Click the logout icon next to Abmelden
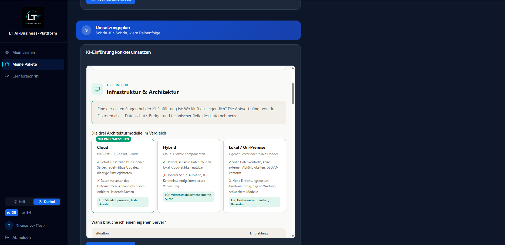Viewport: 505px width, 245px height. click(x=7, y=237)
